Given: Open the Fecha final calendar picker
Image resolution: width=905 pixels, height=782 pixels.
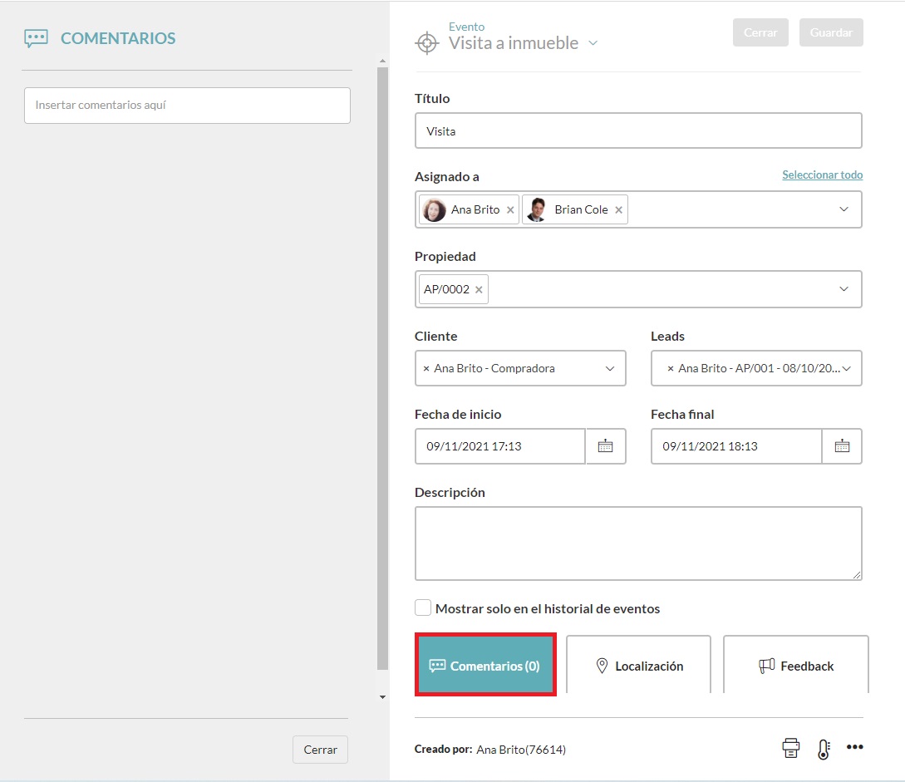Looking at the screenshot, I should [842, 446].
